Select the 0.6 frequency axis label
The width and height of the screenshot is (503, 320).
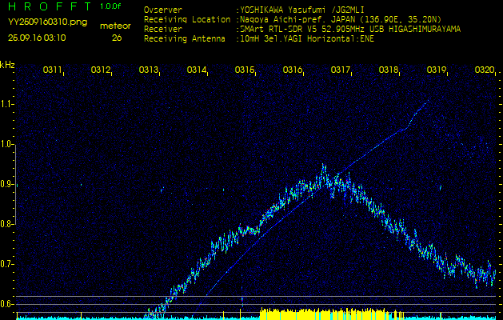click(8, 304)
